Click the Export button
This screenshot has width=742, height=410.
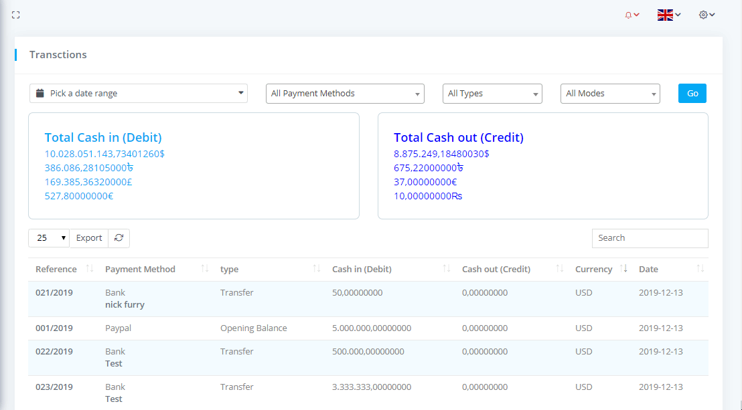point(89,238)
